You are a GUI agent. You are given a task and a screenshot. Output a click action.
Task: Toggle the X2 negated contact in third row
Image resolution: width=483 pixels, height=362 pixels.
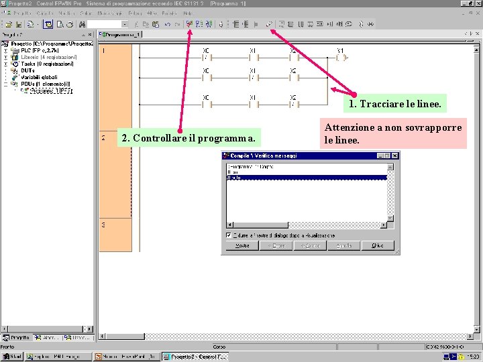click(x=294, y=105)
